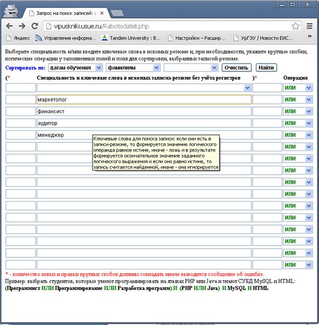319x325 pixels.
Task: Click the Специальность и ключевые слова header
Action: 139,78
